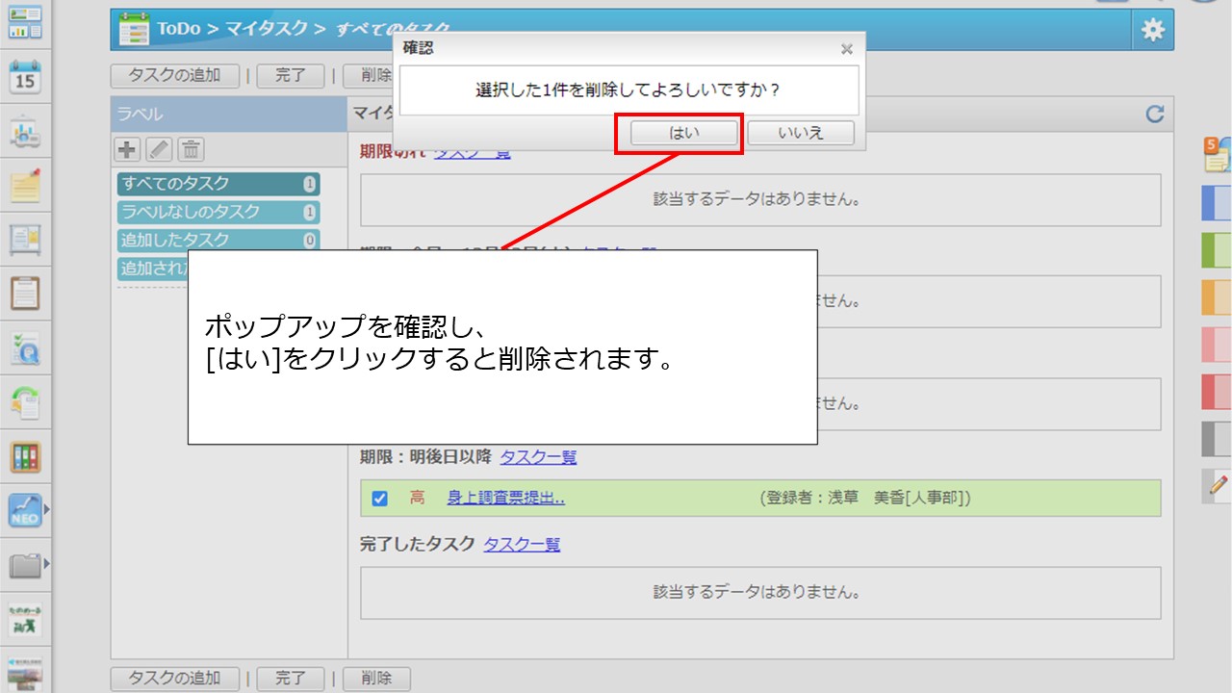Open the calendar icon in left sidebar
Viewport: 1232px width, 693px height.
25,76
